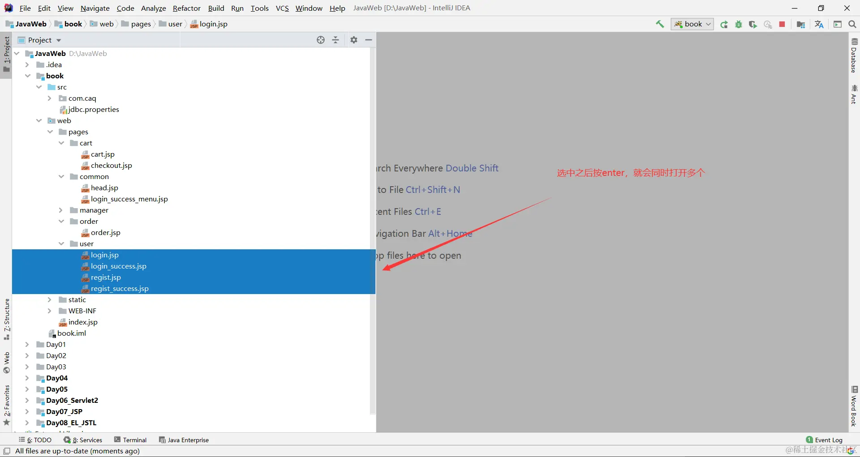Open the Refactor menu

click(x=187, y=8)
